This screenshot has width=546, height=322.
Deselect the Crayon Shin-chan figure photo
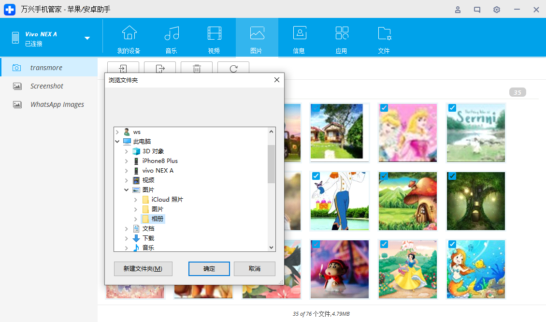(316, 245)
